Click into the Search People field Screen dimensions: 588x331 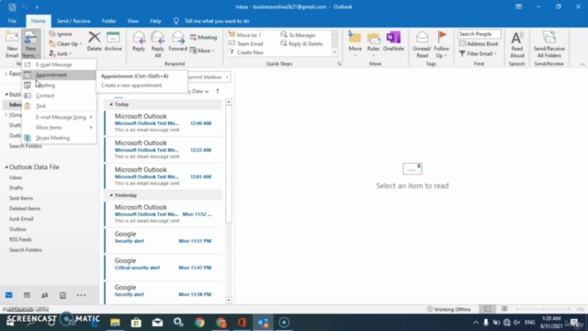click(x=480, y=34)
